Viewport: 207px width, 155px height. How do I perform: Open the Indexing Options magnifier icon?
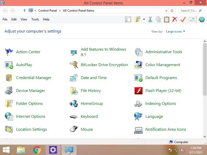pyautogui.click(x=138, y=104)
